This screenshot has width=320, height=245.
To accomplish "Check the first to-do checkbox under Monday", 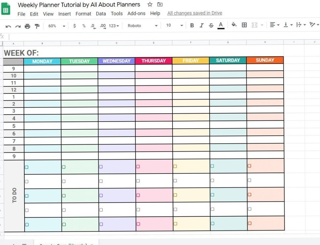I will pyautogui.click(x=26, y=167).
